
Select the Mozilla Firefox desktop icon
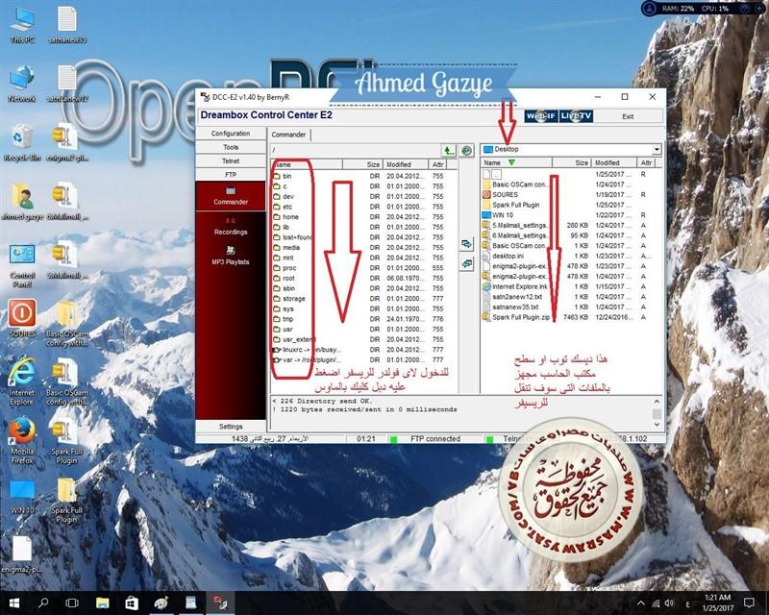pyautogui.click(x=22, y=441)
